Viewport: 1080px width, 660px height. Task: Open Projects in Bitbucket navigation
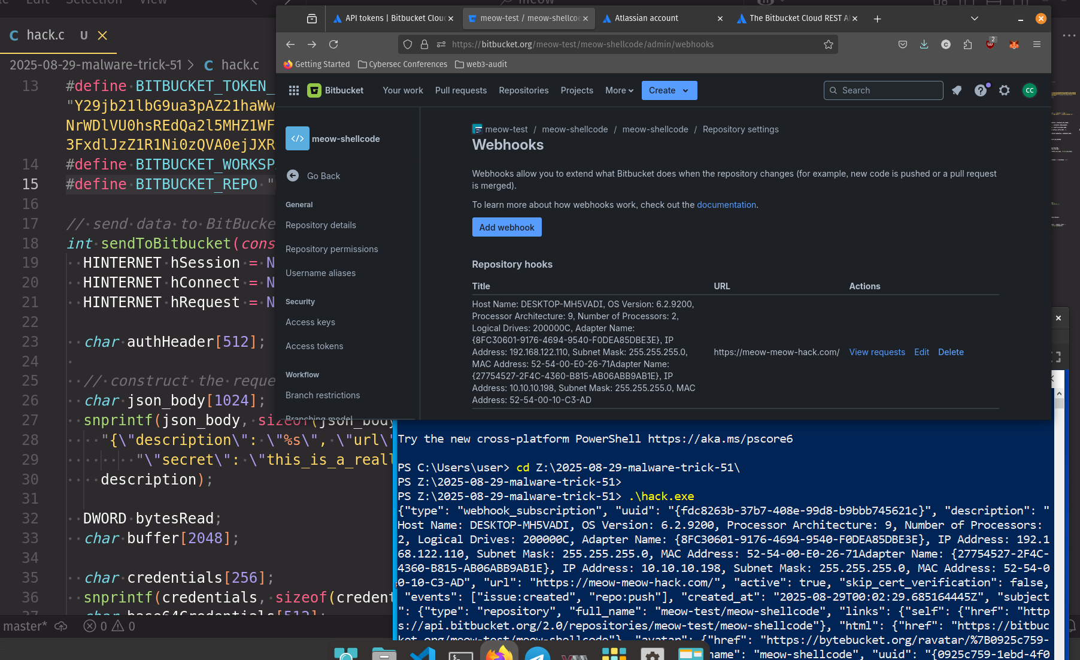(x=577, y=90)
